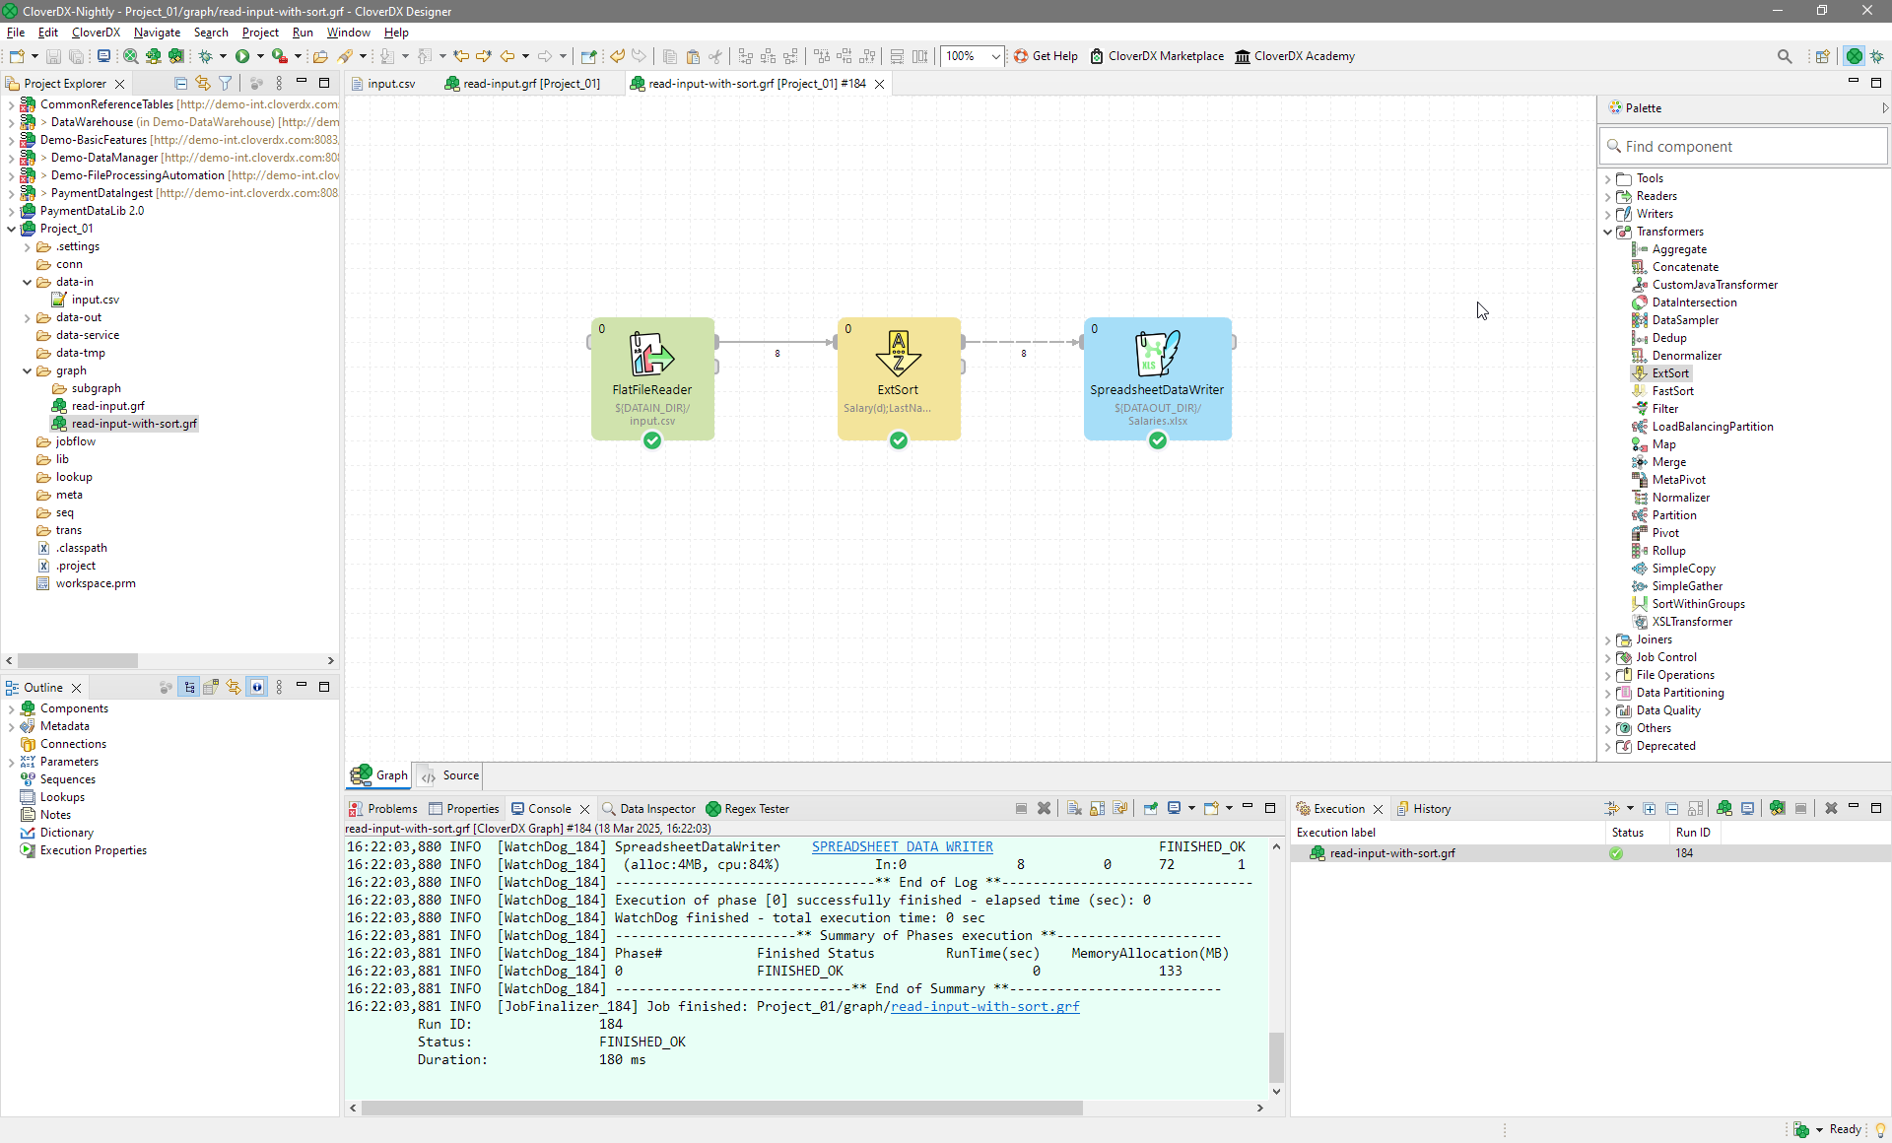Switch to Source view tab

click(451, 775)
